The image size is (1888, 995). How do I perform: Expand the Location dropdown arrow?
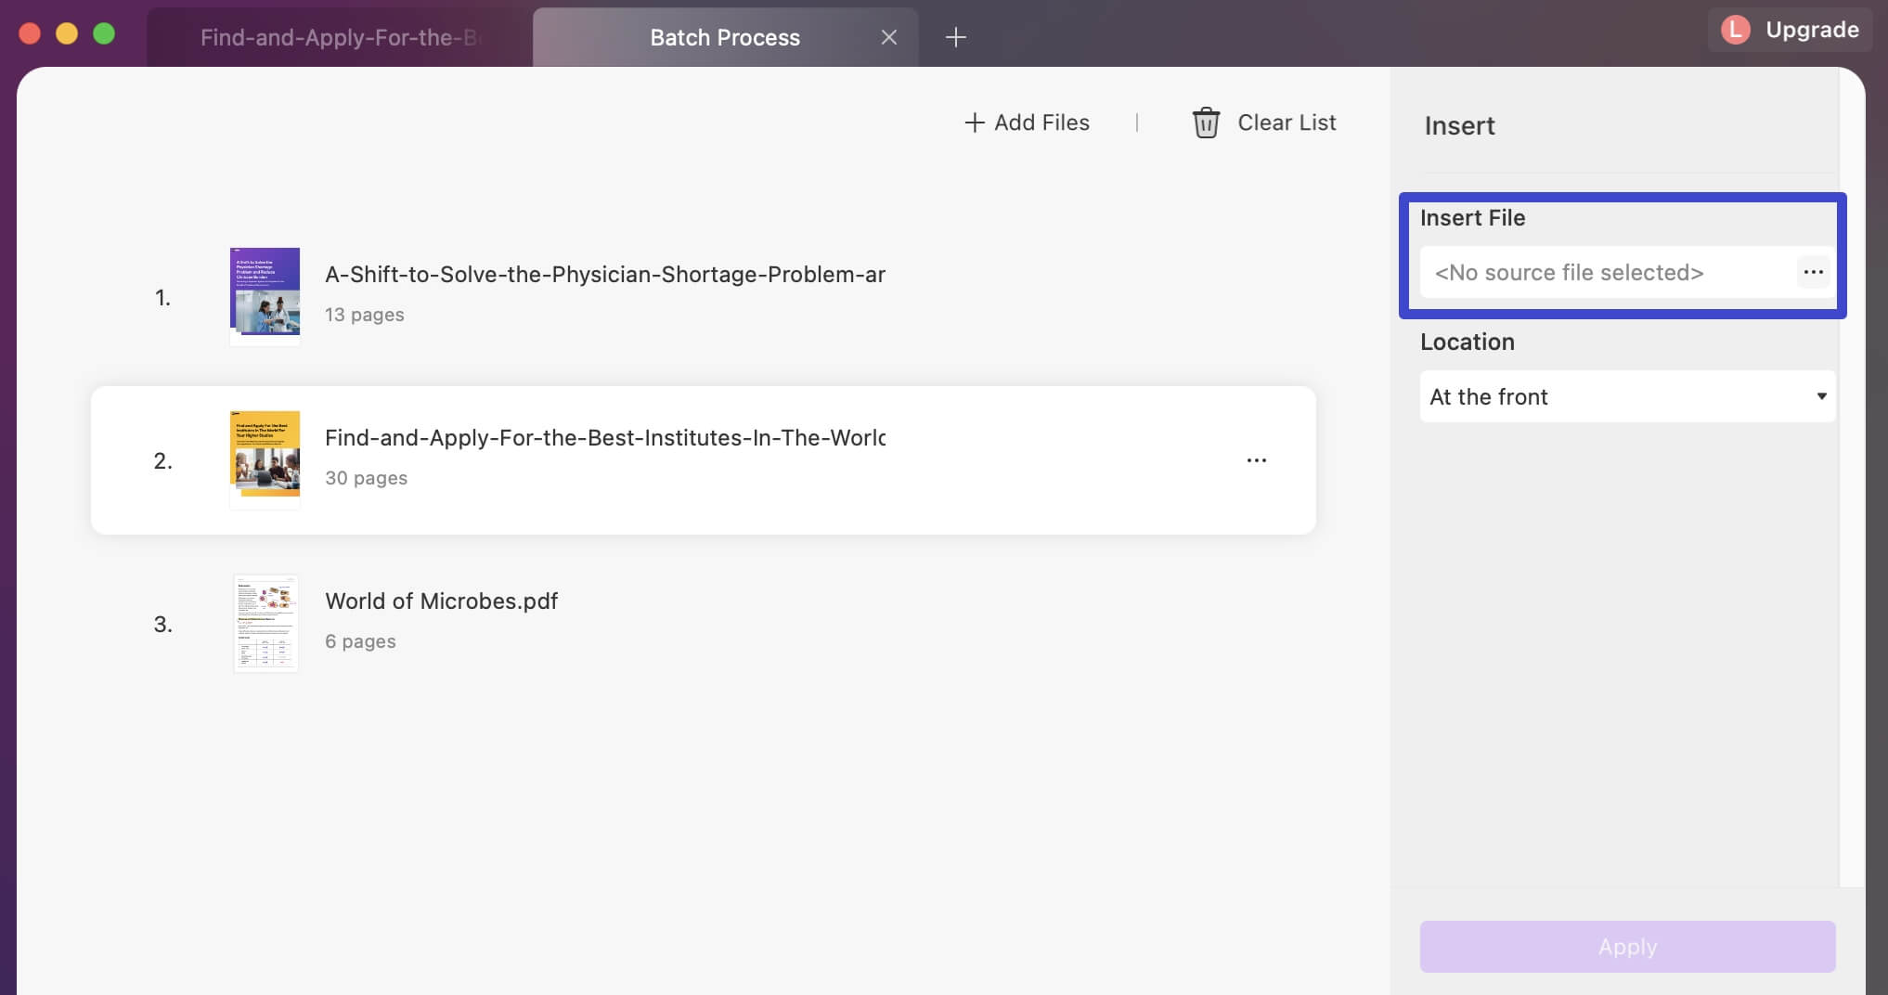[1820, 396]
